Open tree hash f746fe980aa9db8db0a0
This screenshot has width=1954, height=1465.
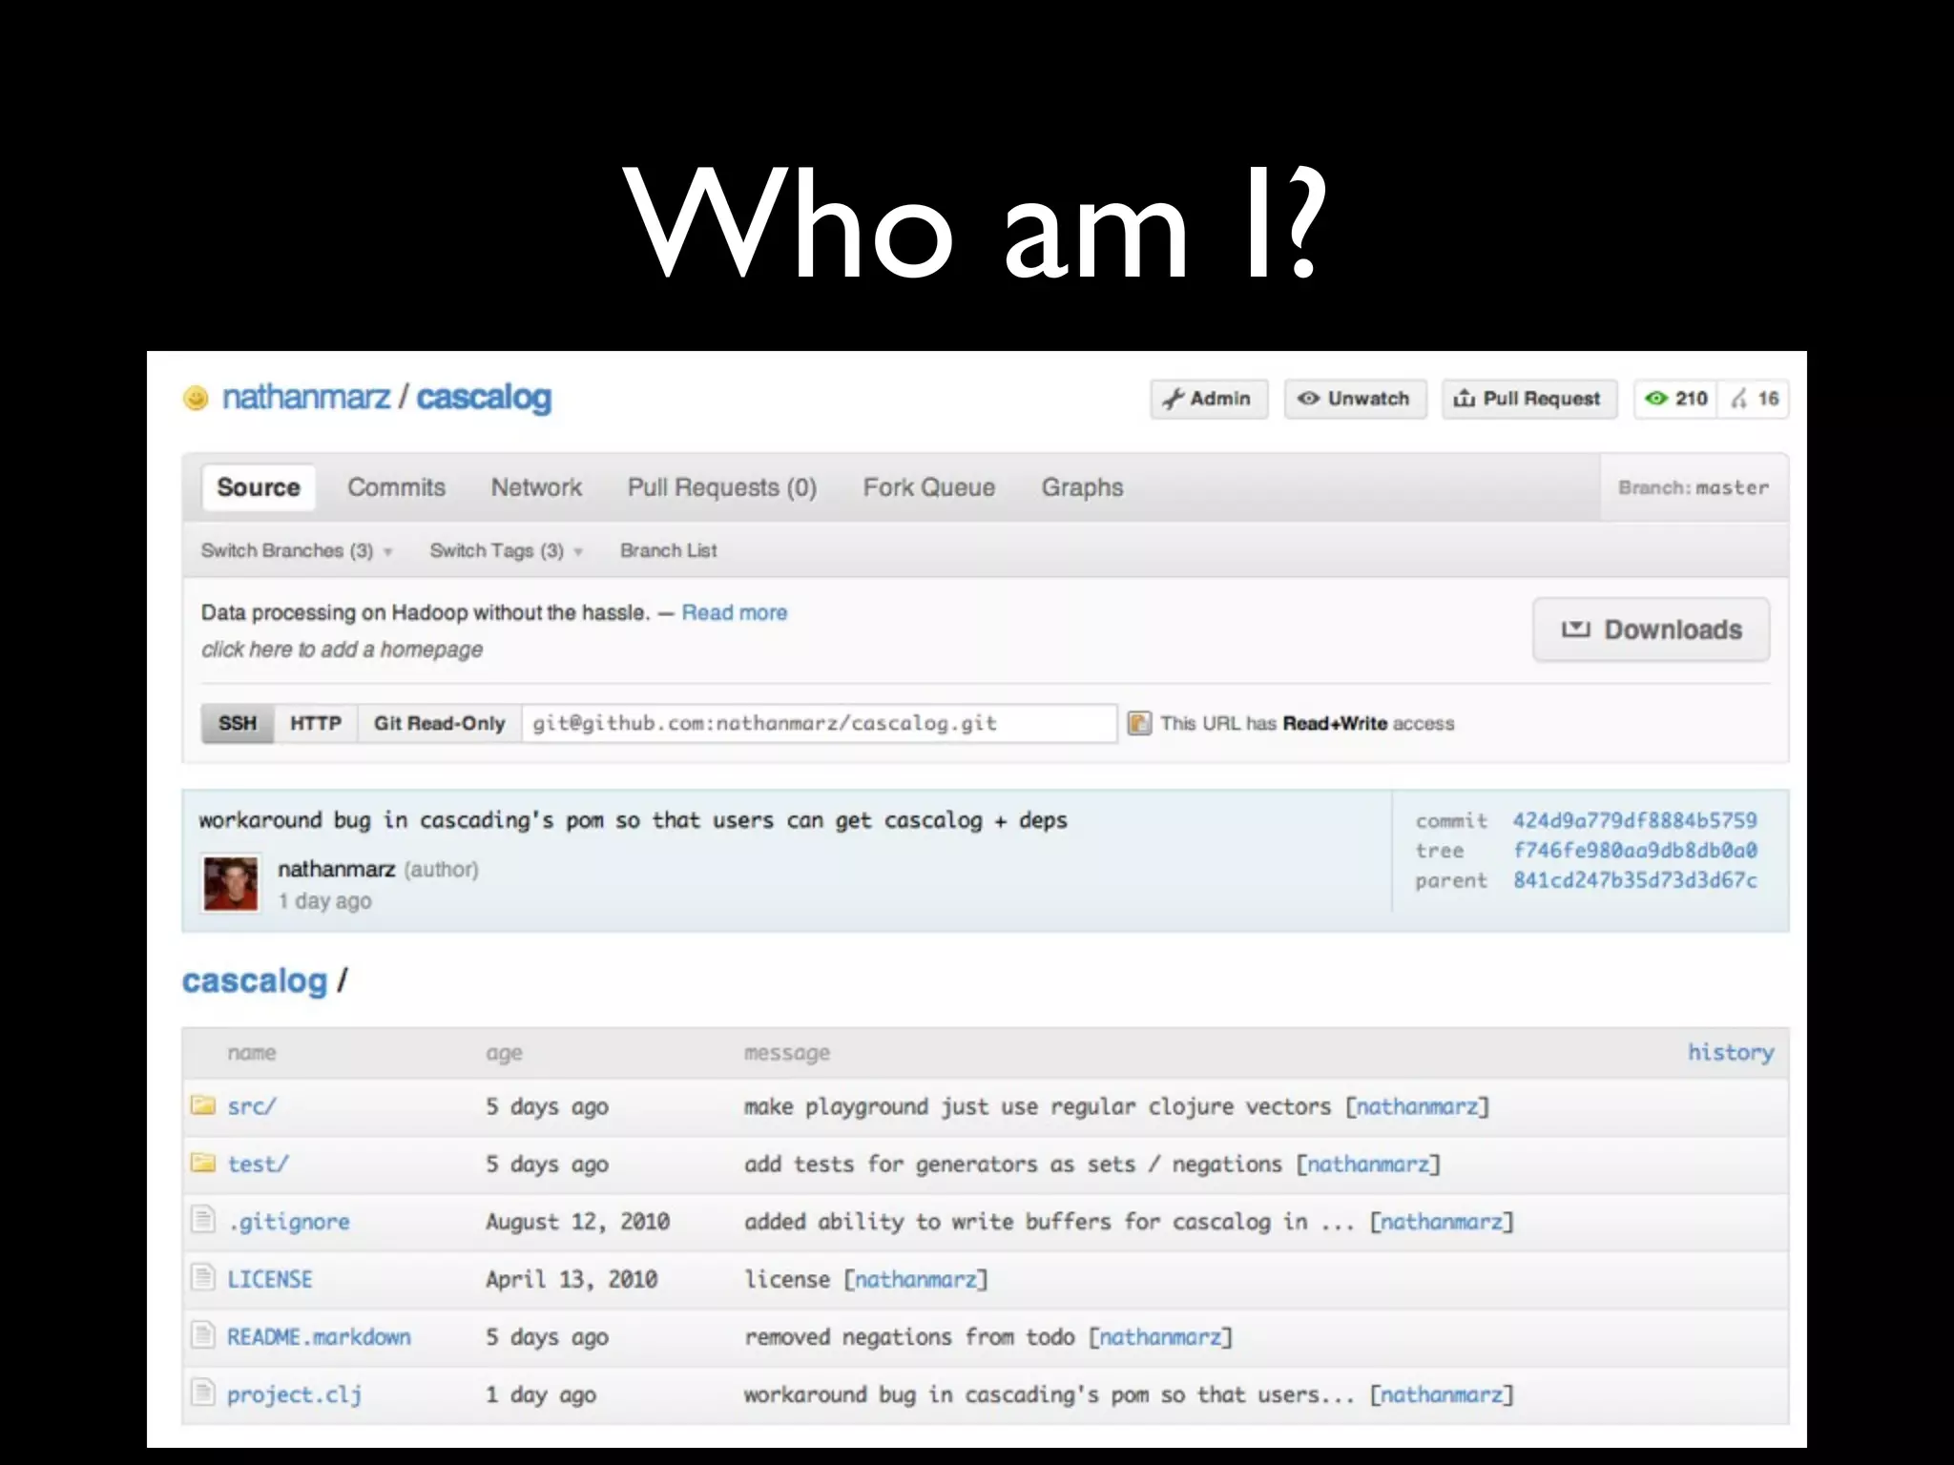(1634, 850)
